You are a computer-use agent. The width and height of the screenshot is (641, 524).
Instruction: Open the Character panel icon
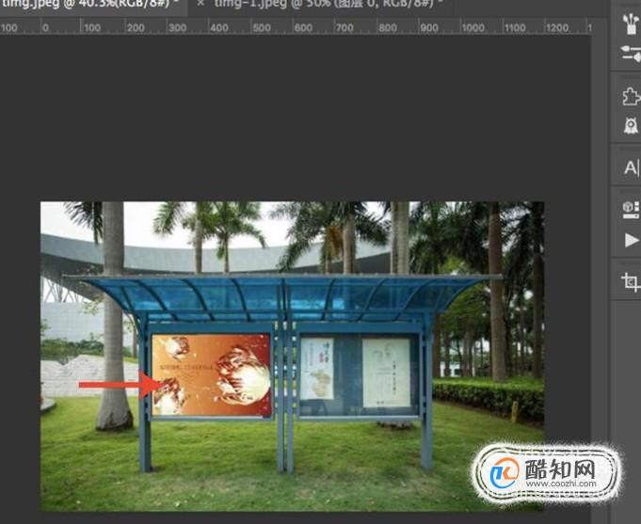click(631, 167)
